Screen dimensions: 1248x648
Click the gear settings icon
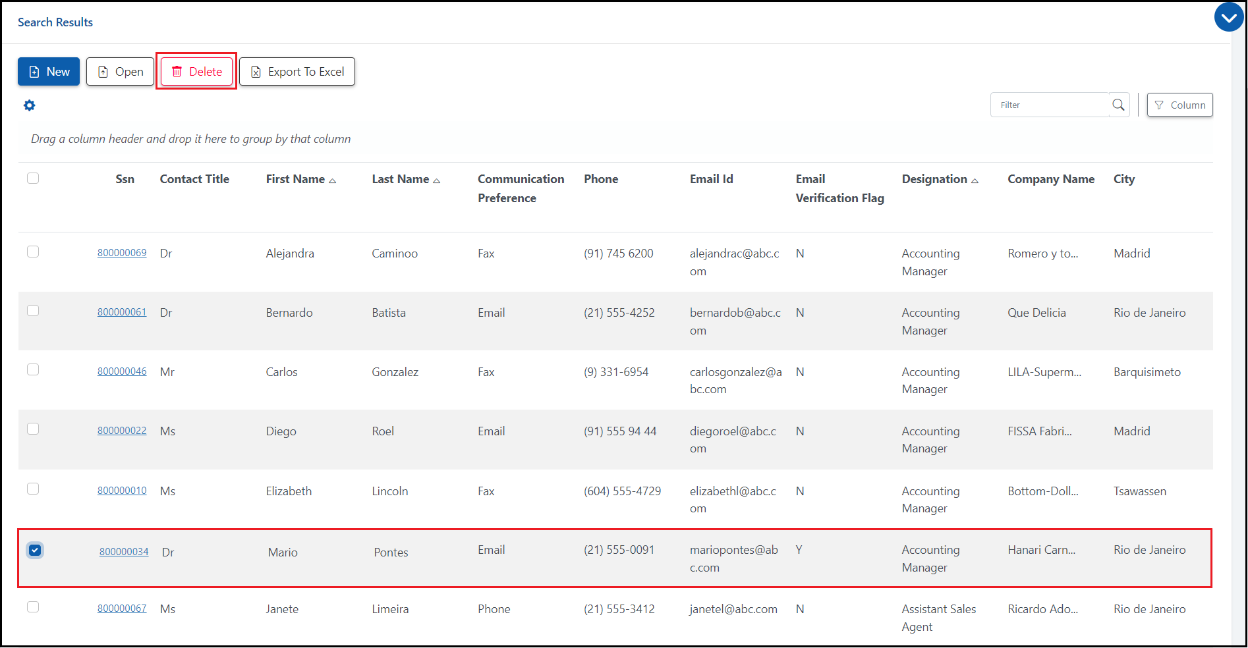30,105
